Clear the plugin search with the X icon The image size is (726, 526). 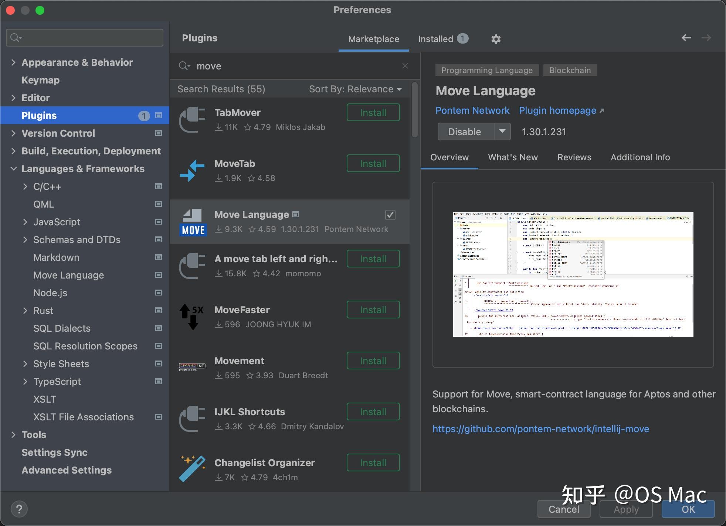[x=405, y=66]
